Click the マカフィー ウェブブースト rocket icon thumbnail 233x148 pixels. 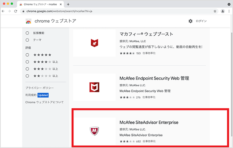(x=94, y=43)
